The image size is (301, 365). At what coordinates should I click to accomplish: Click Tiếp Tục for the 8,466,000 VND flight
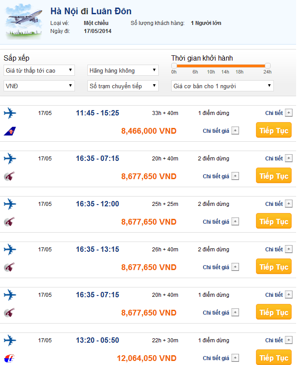pos(274,131)
